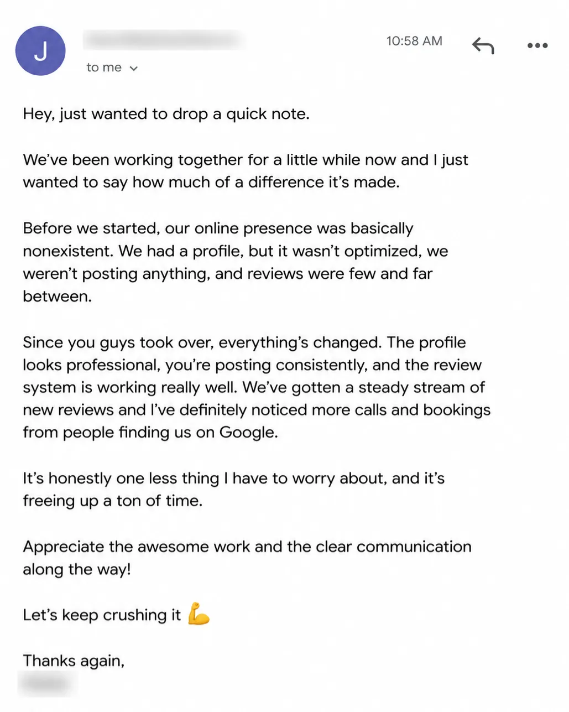Click the 'Hey, just wanted to drop' line
The width and height of the screenshot is (569, 712).
tap(166, 114)
